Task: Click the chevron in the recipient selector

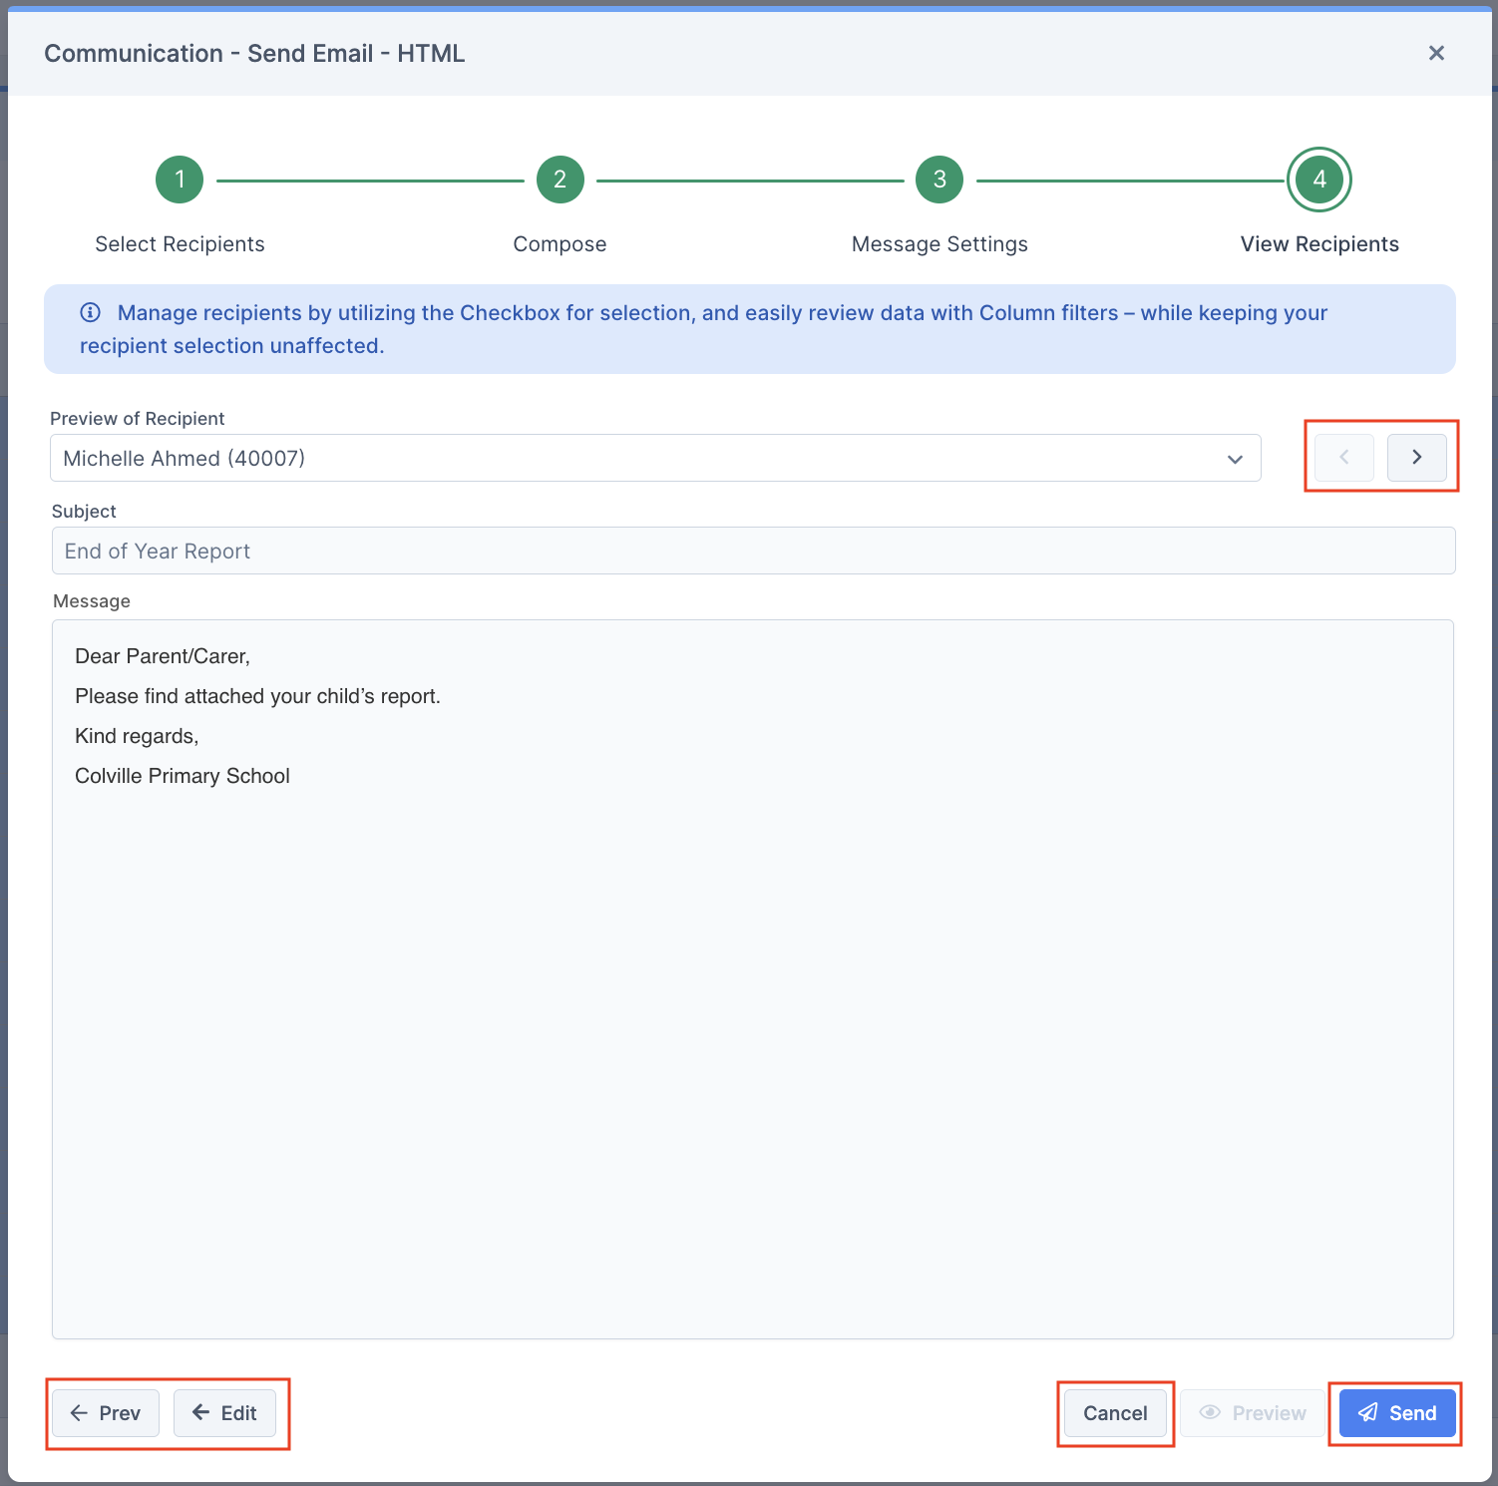Action: (x=1236, y=459)
